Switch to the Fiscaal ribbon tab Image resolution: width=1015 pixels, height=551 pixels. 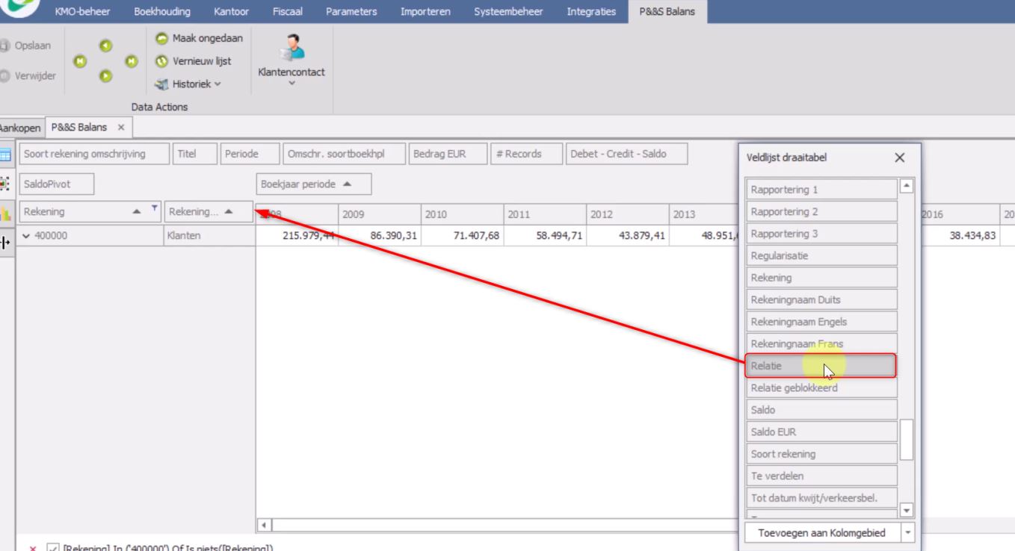287,11
